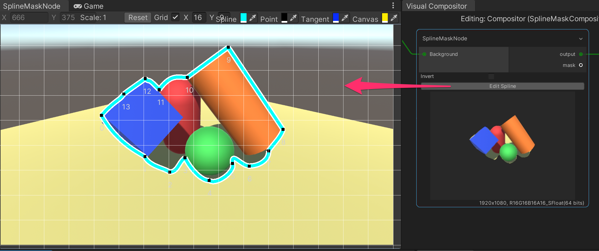Pick Spline color with the eyedropper
This screenshot has height=251, width=599.
253,18
